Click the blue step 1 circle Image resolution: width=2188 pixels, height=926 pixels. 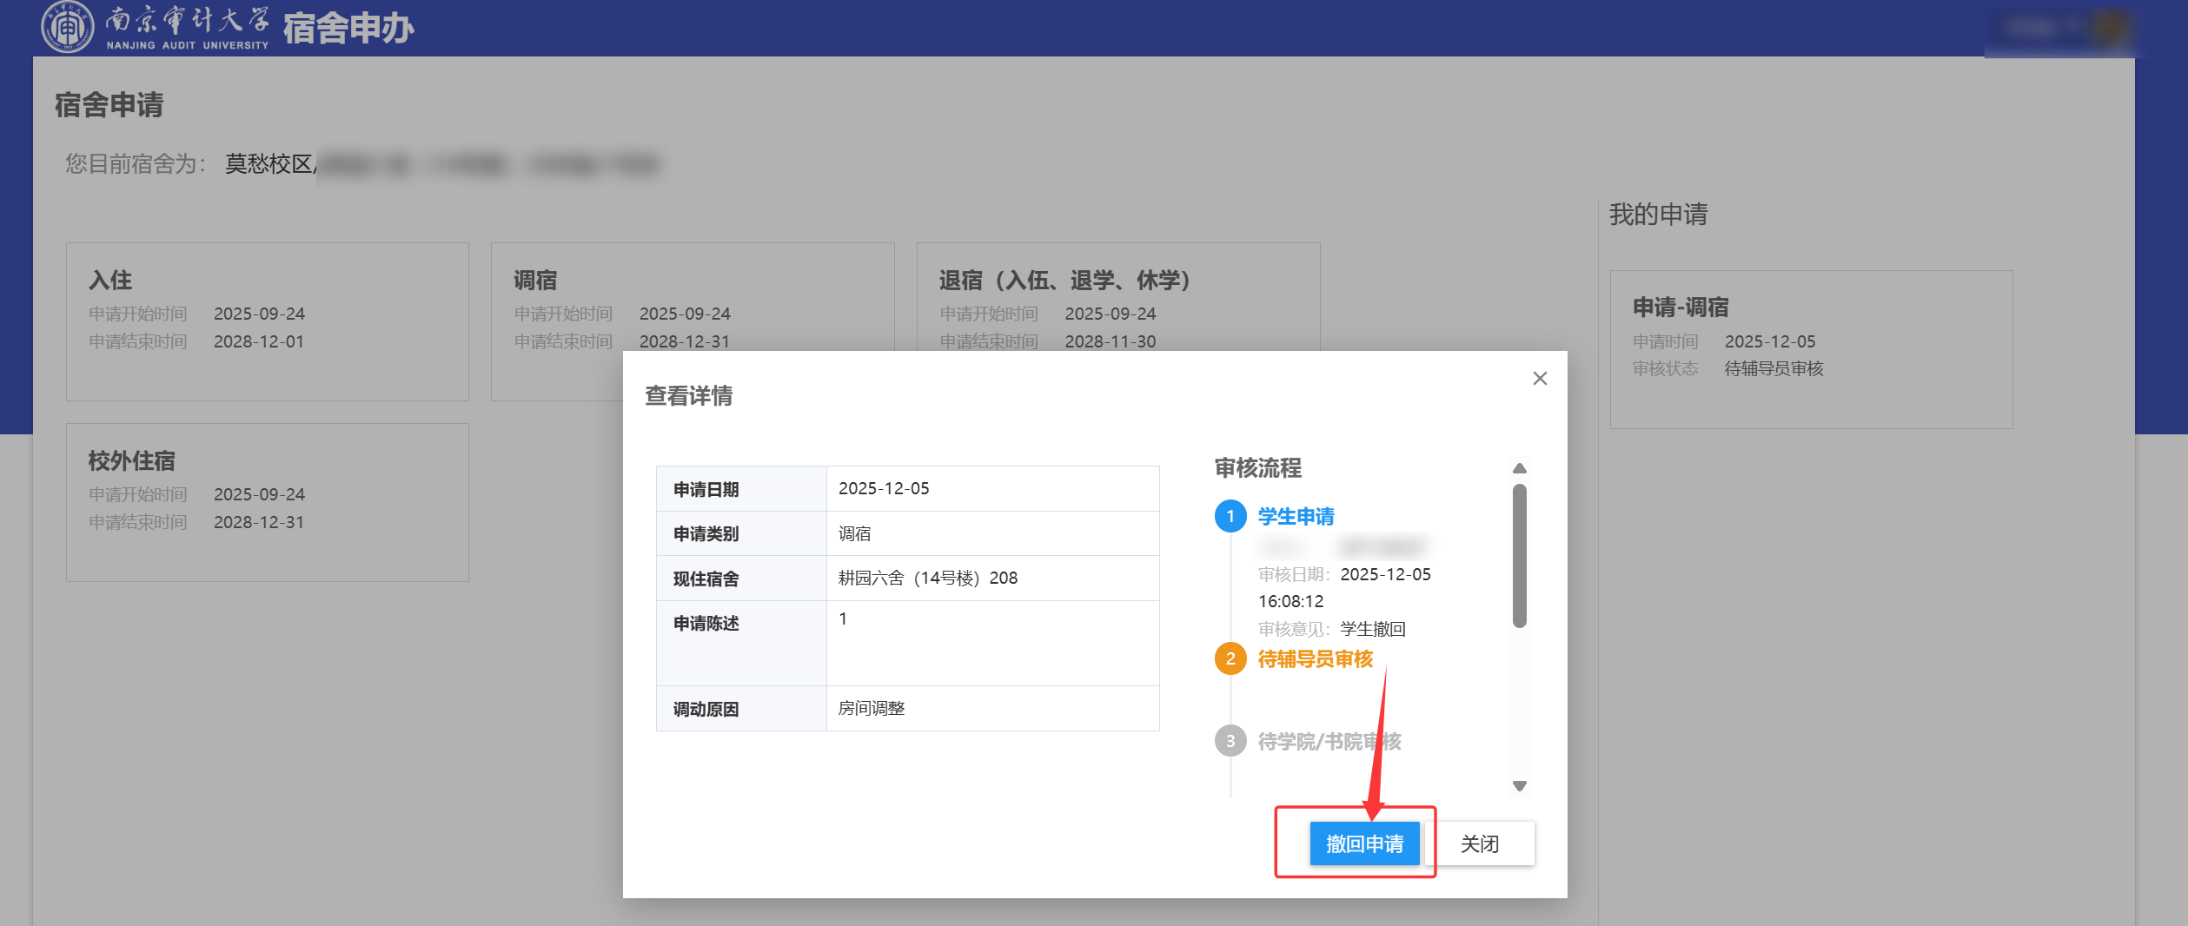1230,517
